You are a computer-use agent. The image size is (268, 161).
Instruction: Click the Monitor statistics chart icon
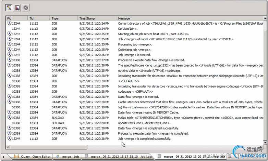(x=17, y=8)
